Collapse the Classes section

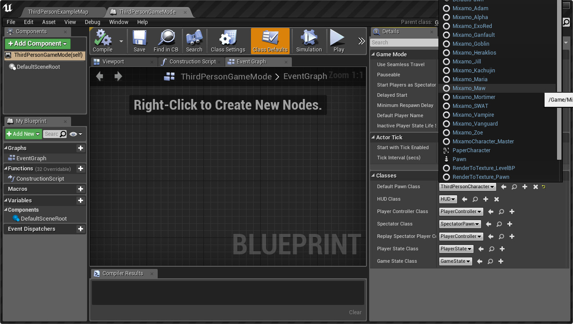[373, 176]
